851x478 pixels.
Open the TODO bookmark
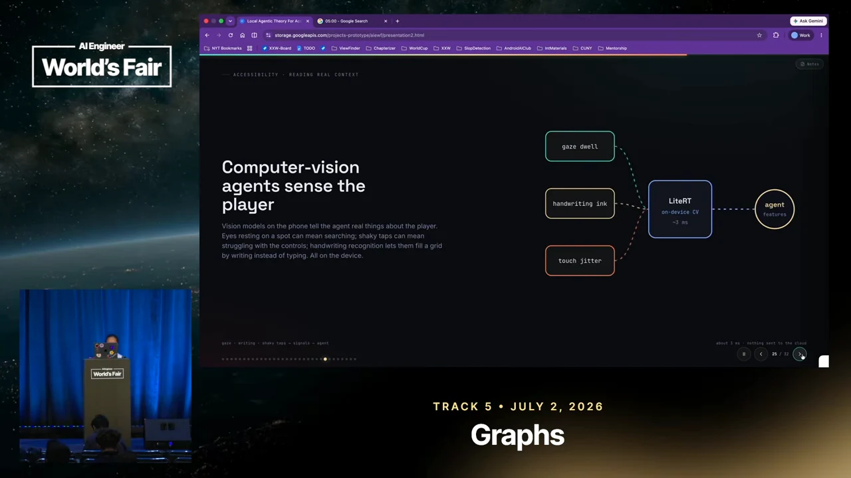[306, 48]
